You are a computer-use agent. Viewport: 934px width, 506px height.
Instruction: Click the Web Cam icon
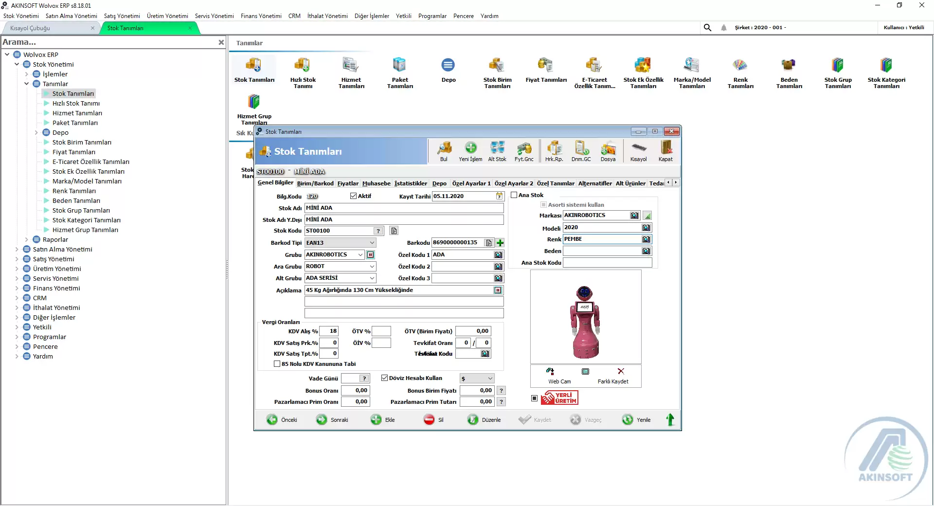click(x=550, y=372)
